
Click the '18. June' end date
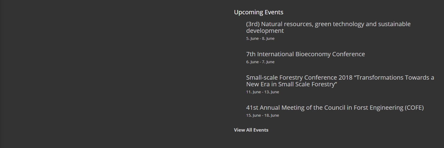pos(272,115)
